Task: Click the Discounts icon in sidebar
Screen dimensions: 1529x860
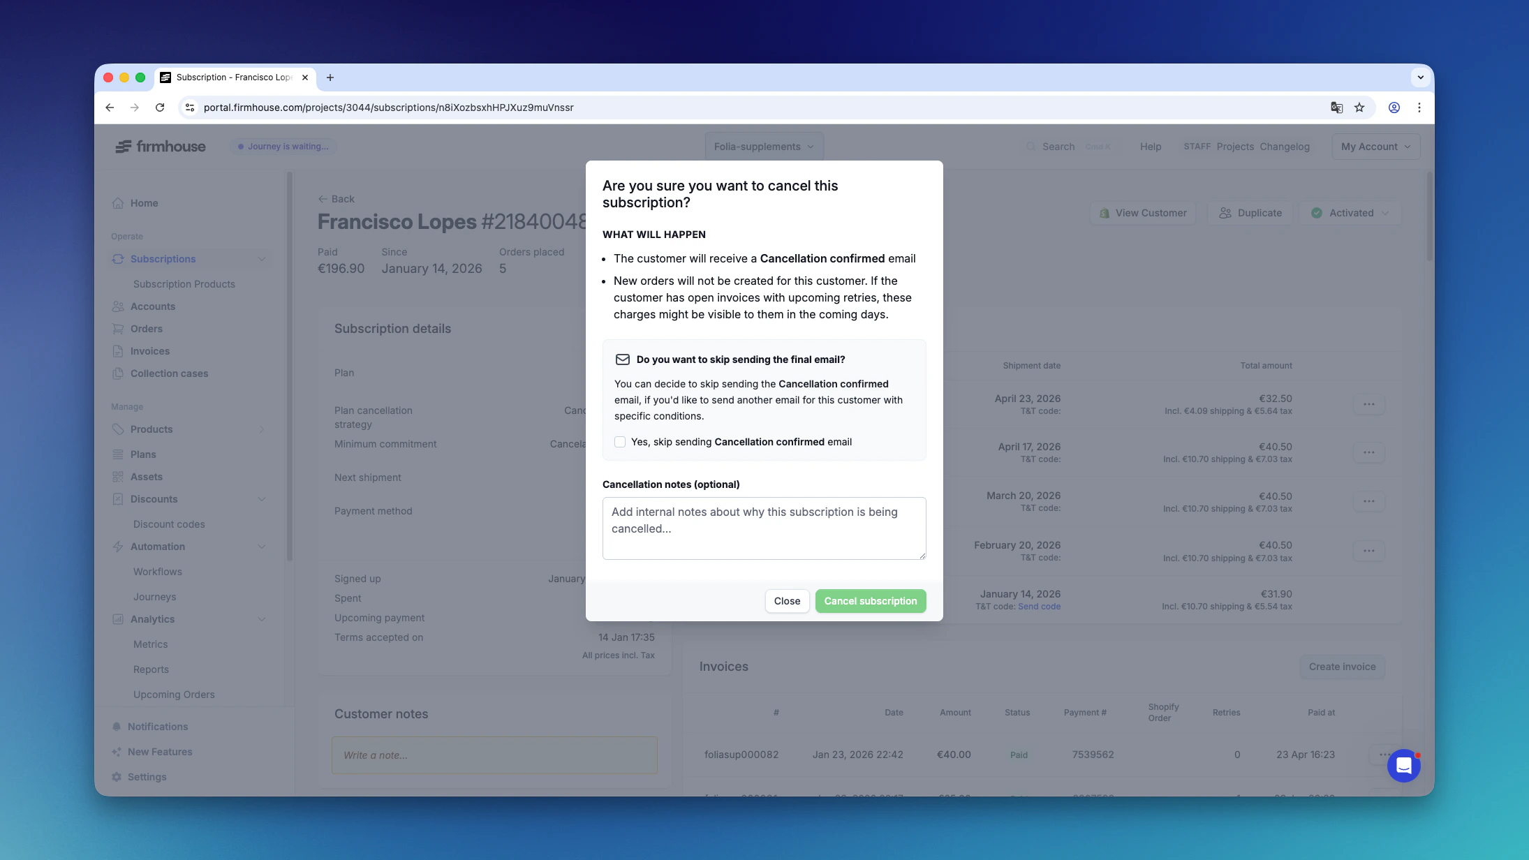Action: tap(118, 499)
